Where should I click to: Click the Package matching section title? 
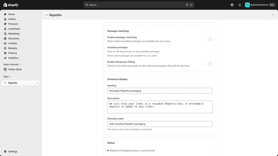118,31
